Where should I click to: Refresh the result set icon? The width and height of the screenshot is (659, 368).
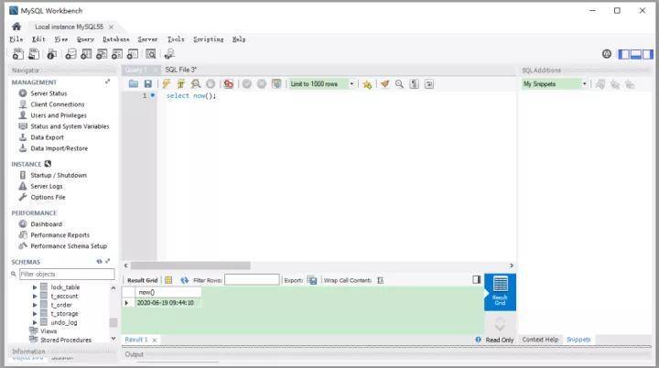click(184, 280)
